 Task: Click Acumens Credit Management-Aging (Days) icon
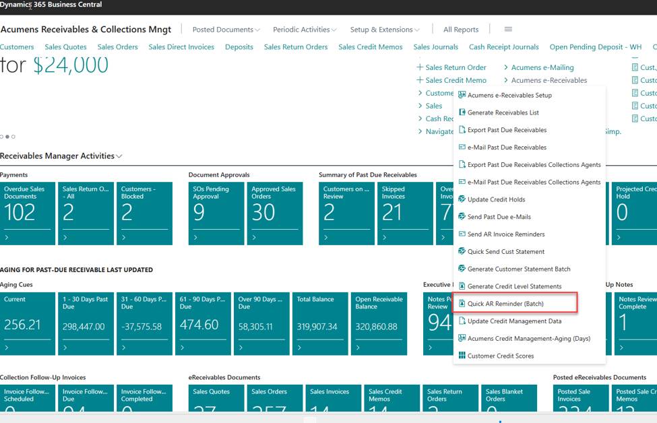(462, 338)
